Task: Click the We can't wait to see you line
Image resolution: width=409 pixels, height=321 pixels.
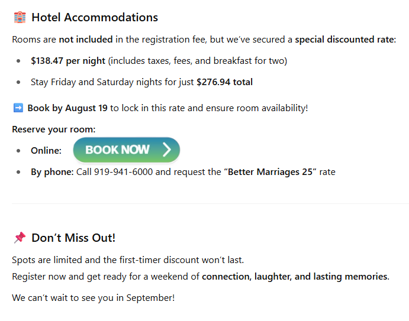Action: [x=93, y=298]
